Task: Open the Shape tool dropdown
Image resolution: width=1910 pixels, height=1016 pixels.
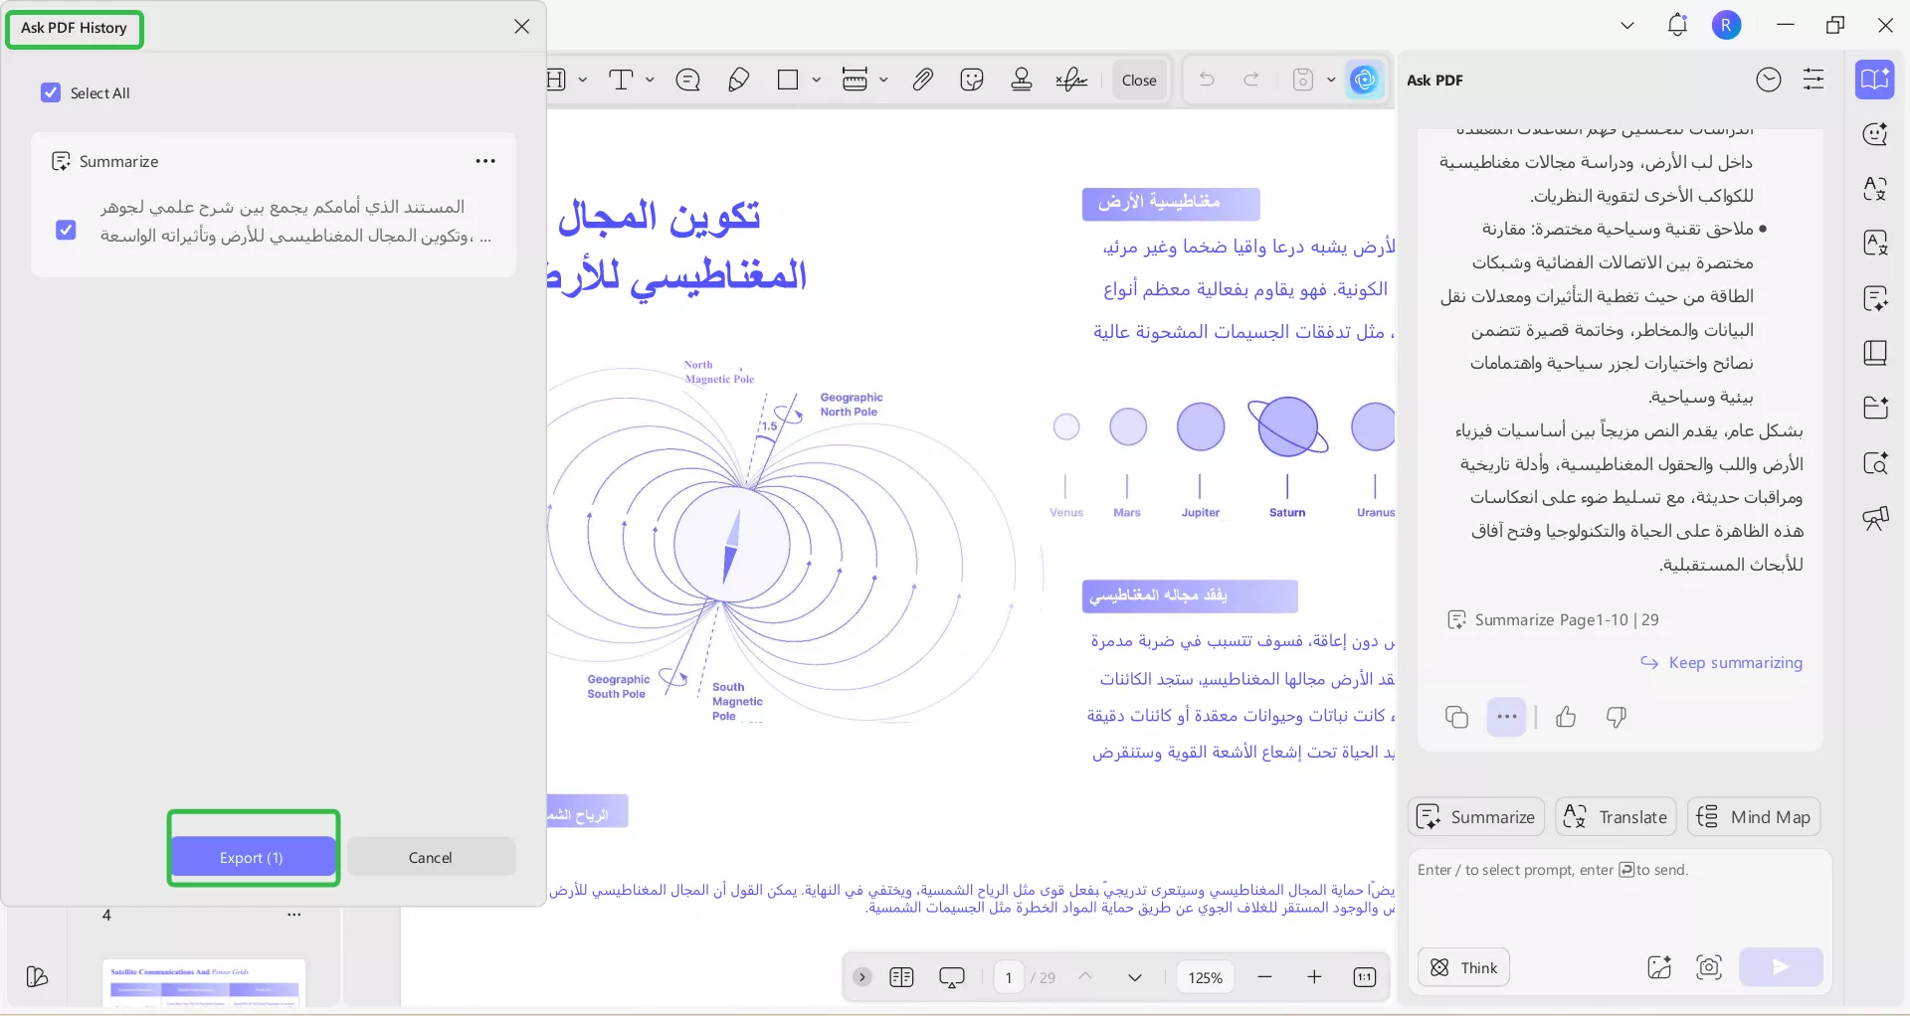Action: pyautogui.click(x=816, y=80)
